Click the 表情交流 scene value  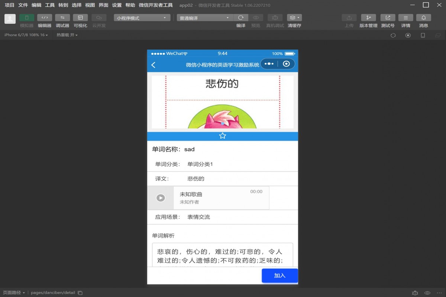point(198,217)
